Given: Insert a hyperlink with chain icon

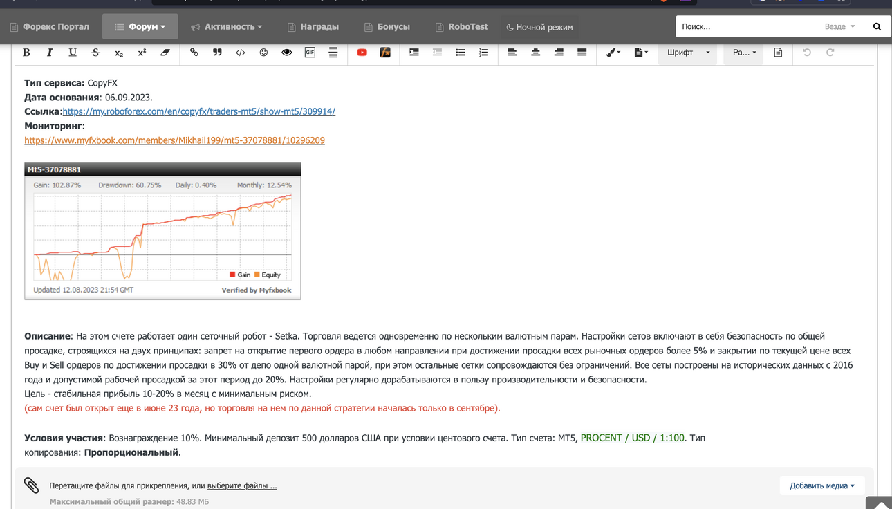Looking at the screenshot, I should point(194,53).
